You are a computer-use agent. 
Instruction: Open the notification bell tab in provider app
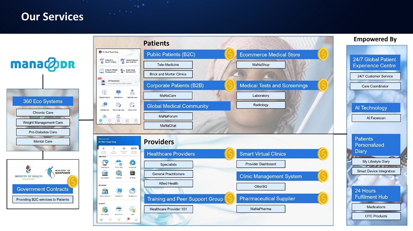pyautogui.click(x=128, y=219)
